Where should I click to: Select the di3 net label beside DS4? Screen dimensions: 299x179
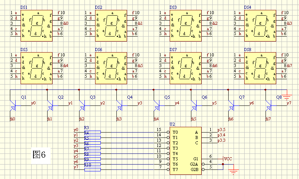pyautogui.click(x=289, y=23)
